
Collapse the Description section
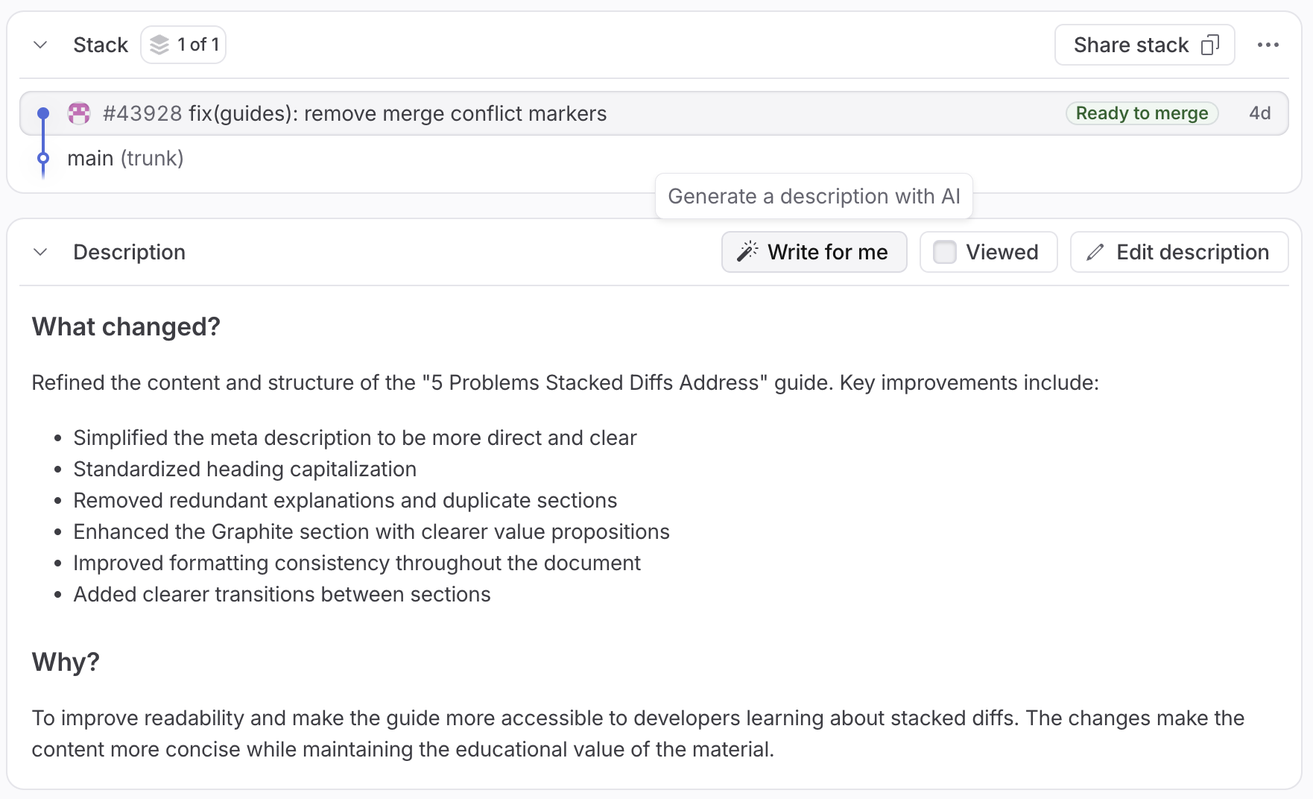click(39, 252)
